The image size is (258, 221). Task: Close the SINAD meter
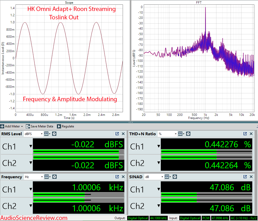point(251,177)
